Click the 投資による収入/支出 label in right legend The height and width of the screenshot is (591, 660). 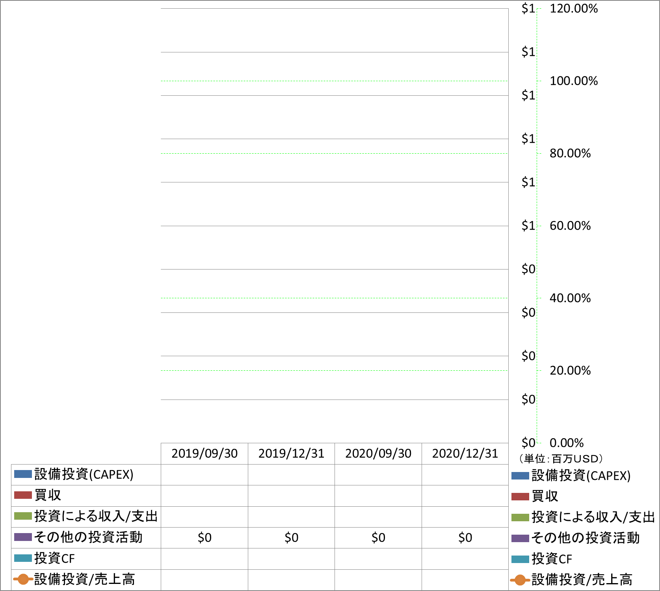pos(593,517)
